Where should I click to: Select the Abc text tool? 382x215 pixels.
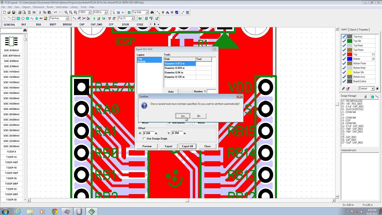(x=41, y=18)
